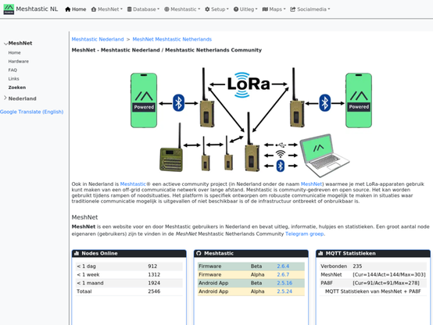
Task: Open firmware Alpha version 2.6.7 link
Action: [x=283, y=275]
